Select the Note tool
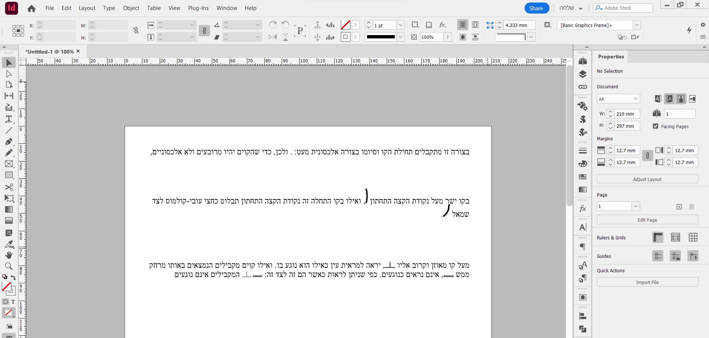The image size is (709, 338). coord(9,233)
